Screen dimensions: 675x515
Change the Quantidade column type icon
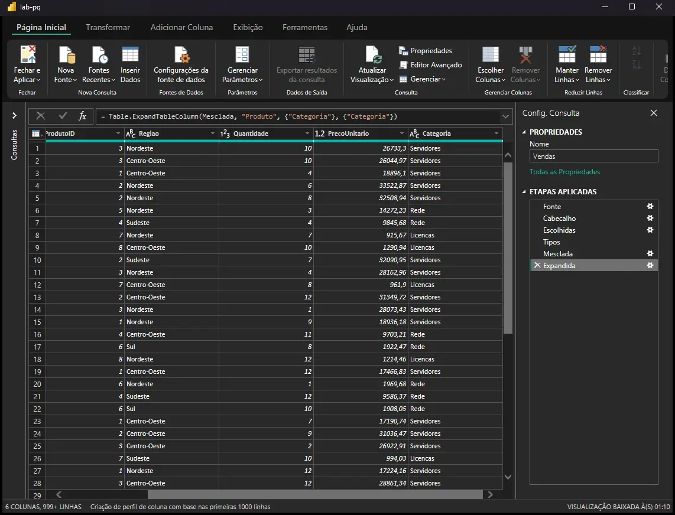(x=225, y=134)
